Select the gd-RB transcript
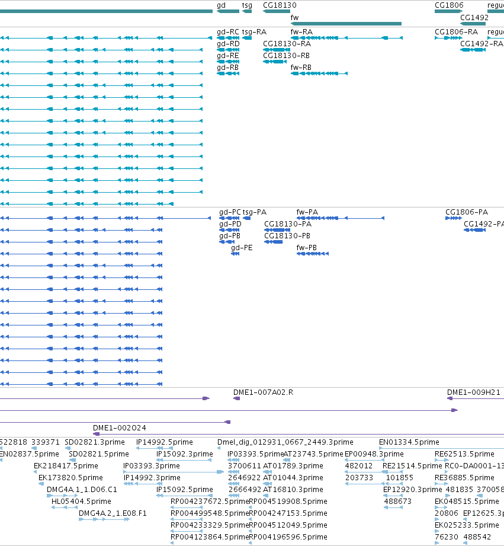504x546 pixels. click(x=228, y=74)
